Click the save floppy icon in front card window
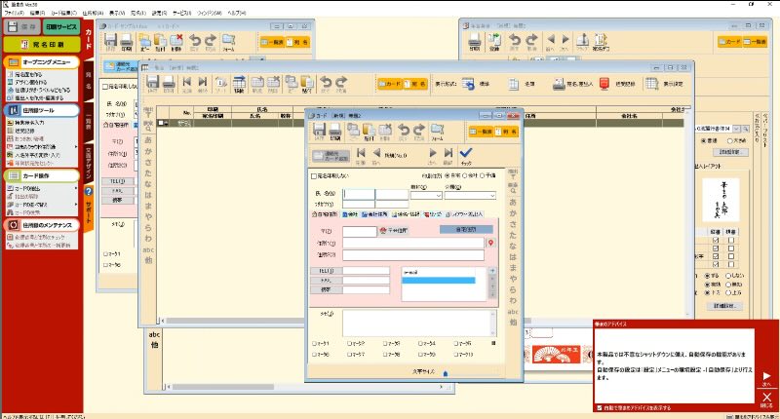 pyautogui.click(x=321, y=132)
